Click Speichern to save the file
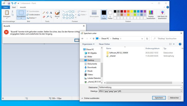The width and height of the screenshot is (187, 106). (x=159, y=98)
